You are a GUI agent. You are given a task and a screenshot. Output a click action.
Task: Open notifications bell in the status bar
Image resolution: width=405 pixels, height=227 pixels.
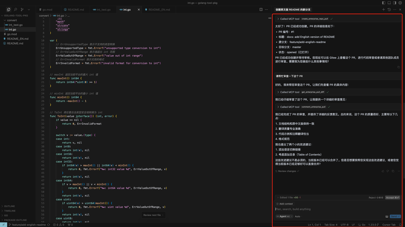401,225
